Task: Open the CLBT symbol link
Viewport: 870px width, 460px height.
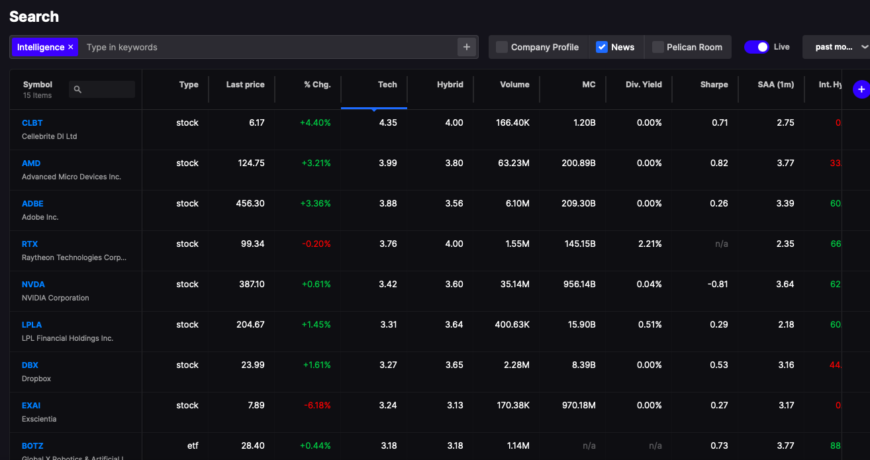Action: click(x=32, y=123)
